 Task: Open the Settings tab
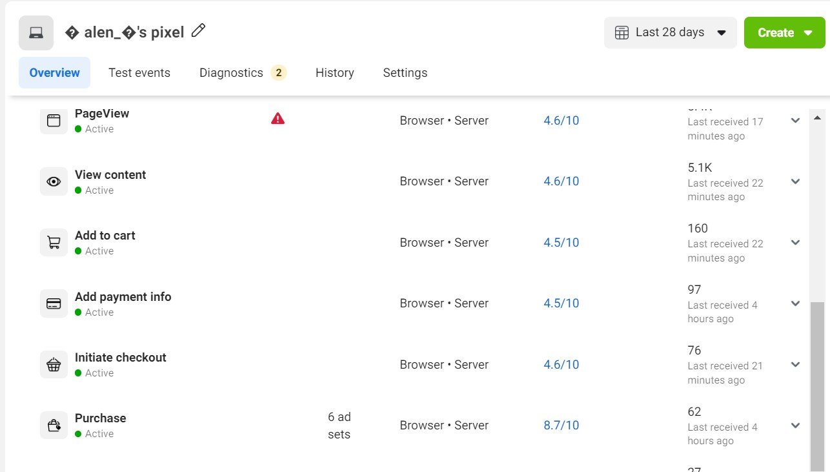[x=405, y=73]
